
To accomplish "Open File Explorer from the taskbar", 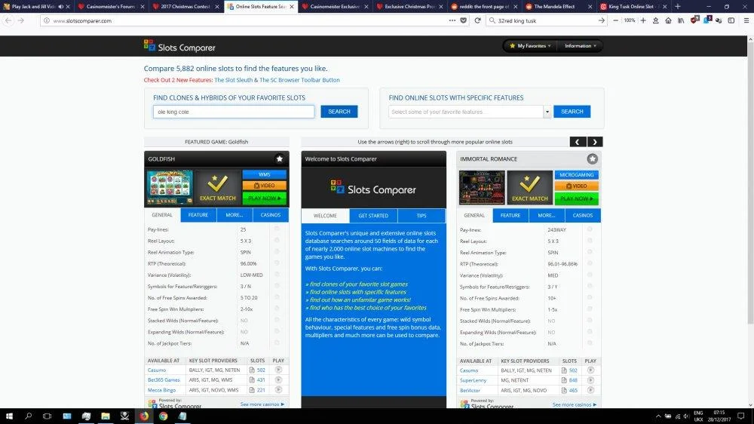I will point(106,416).
